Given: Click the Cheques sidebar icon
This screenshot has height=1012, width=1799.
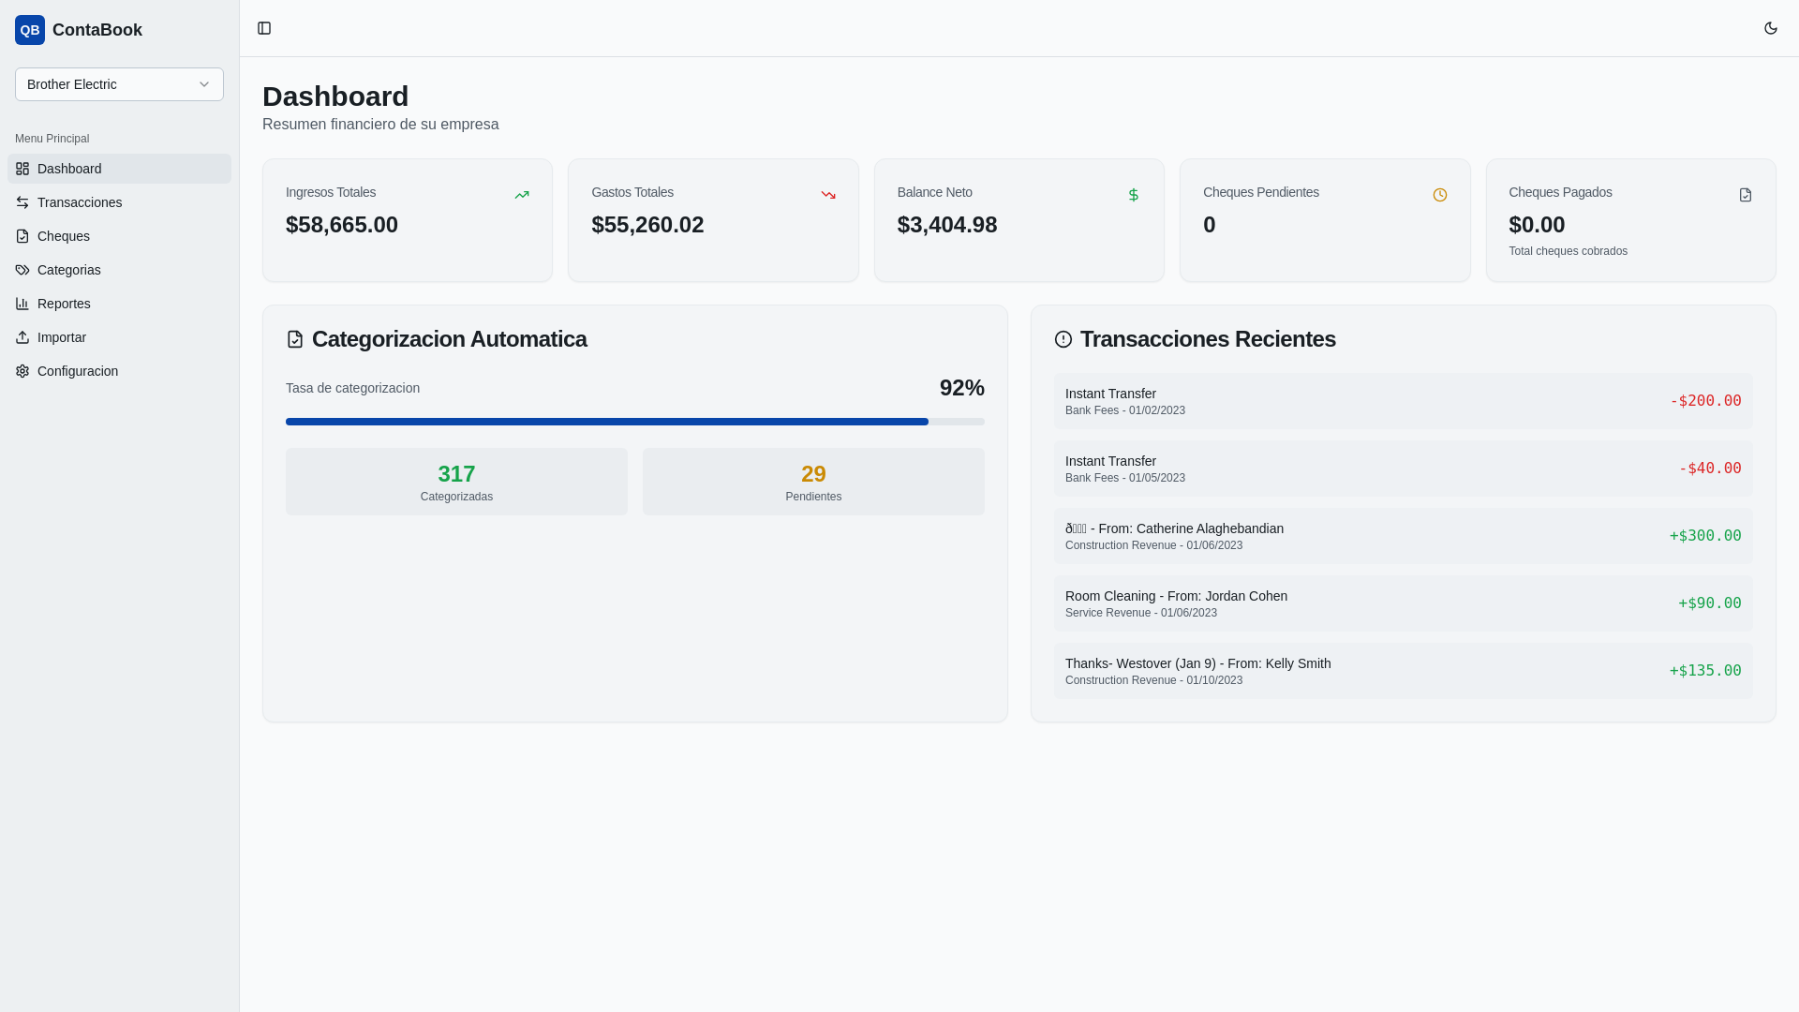Looking at the screenshot, I should tap(22, 236).
